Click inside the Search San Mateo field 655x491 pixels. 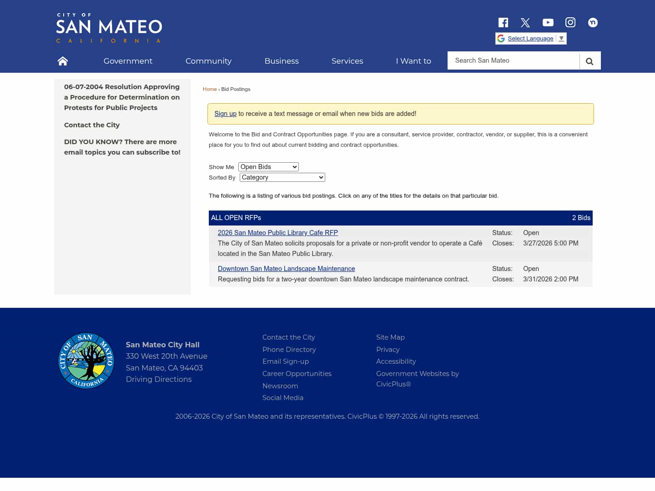tap(513, 60)
